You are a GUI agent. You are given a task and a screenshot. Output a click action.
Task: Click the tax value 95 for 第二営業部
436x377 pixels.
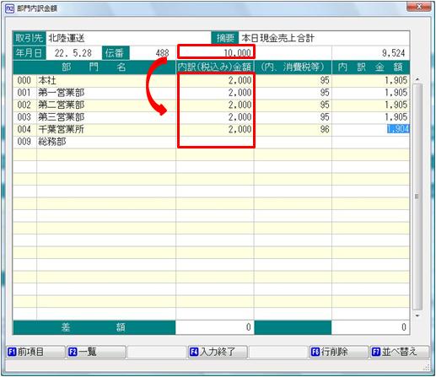(x=293, y=105)
